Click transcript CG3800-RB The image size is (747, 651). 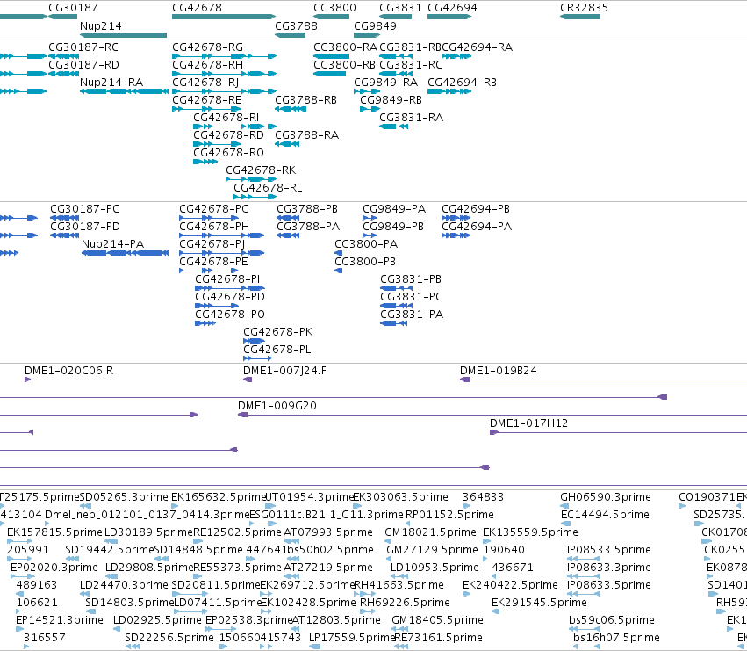344,65
